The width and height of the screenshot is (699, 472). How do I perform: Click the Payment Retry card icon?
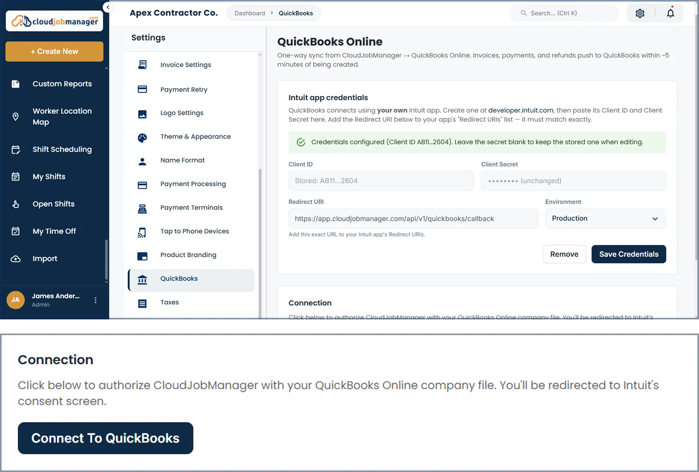142,89
